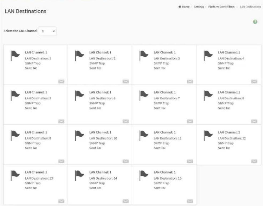Click the 'LAN Destination: 9' text
This screenshot has height=206, width=263.
38,138
